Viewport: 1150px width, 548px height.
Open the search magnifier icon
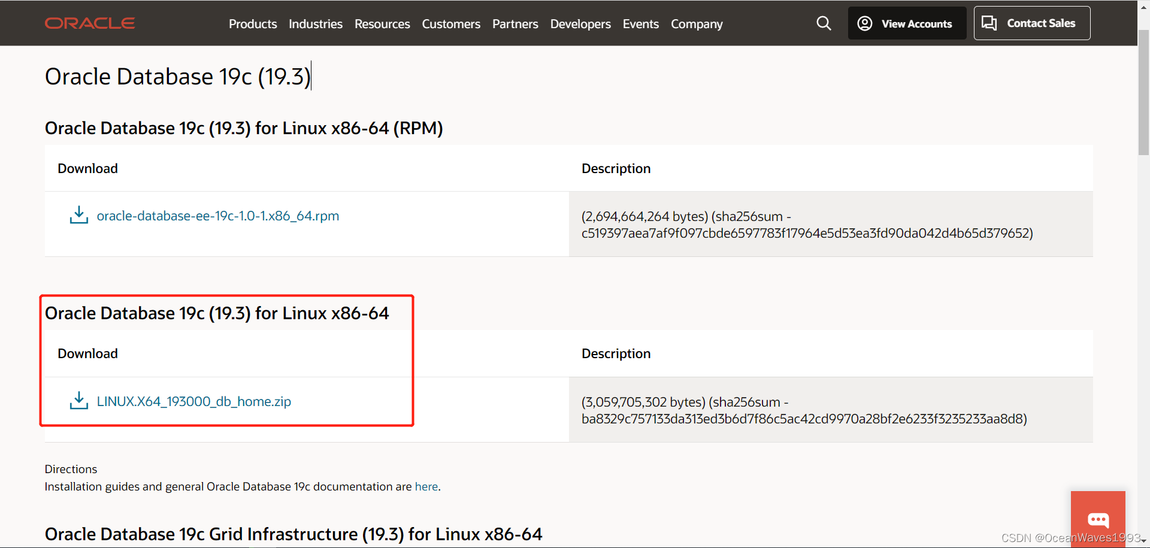[824, 23]
